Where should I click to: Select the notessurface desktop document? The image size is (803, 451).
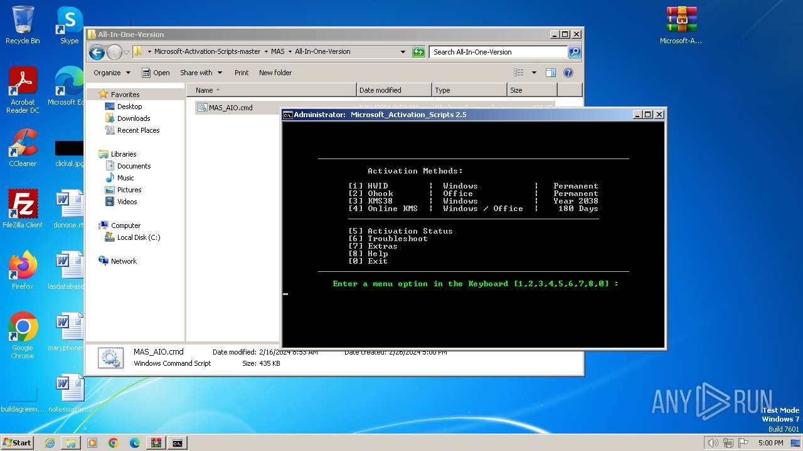pyautogui.click(x=69, y=393)
